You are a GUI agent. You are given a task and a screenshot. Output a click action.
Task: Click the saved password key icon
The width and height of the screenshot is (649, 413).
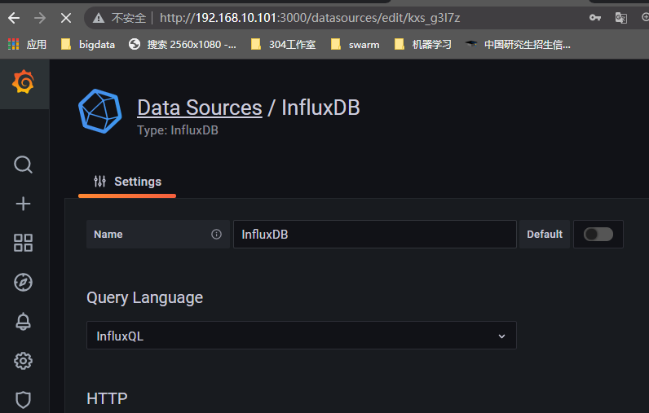coord(595,17)
